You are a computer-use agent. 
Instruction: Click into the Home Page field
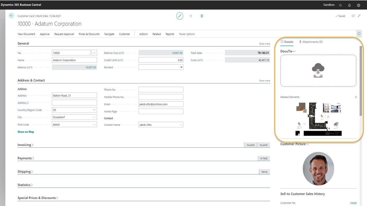pos(161,112)
